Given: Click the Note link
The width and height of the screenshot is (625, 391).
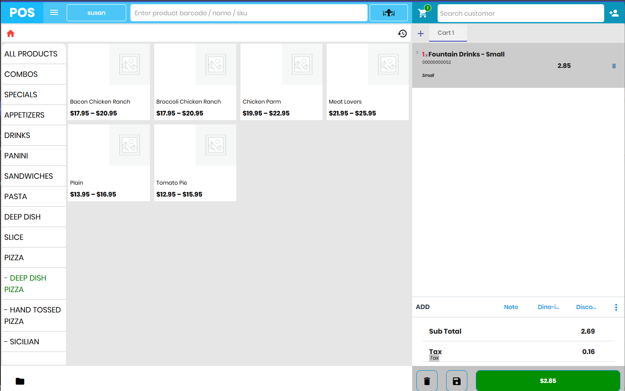Looking at the screenshot, I should (x=511, y=307).
